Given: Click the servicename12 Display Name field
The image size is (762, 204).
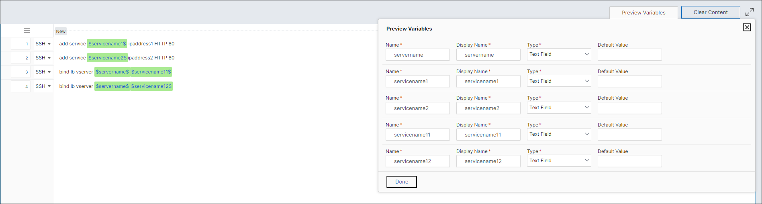Looking at the screenshot, I should (488, 161).
